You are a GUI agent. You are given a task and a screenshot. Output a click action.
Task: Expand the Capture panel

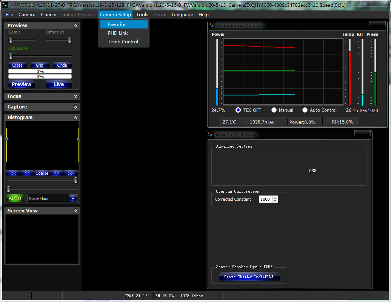click(x=75, y=107)
